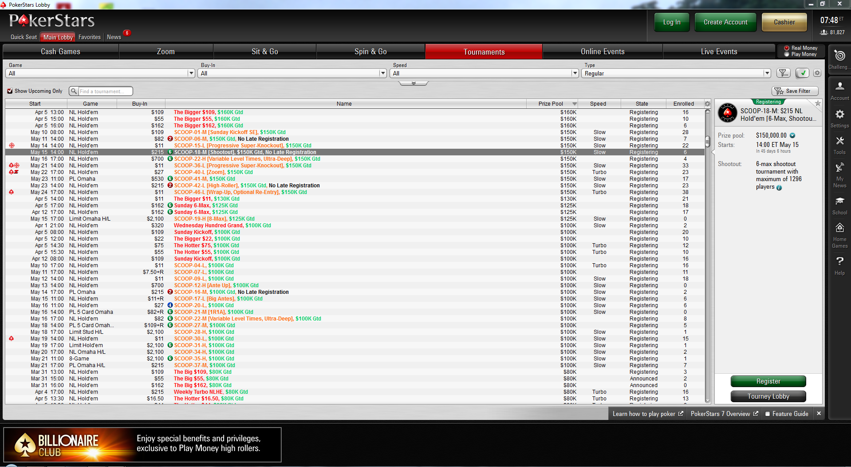This screenshot has height=467, width=851.
Task: Open the Buy-In filter dropdown
Action: click(x=292, y=73)
